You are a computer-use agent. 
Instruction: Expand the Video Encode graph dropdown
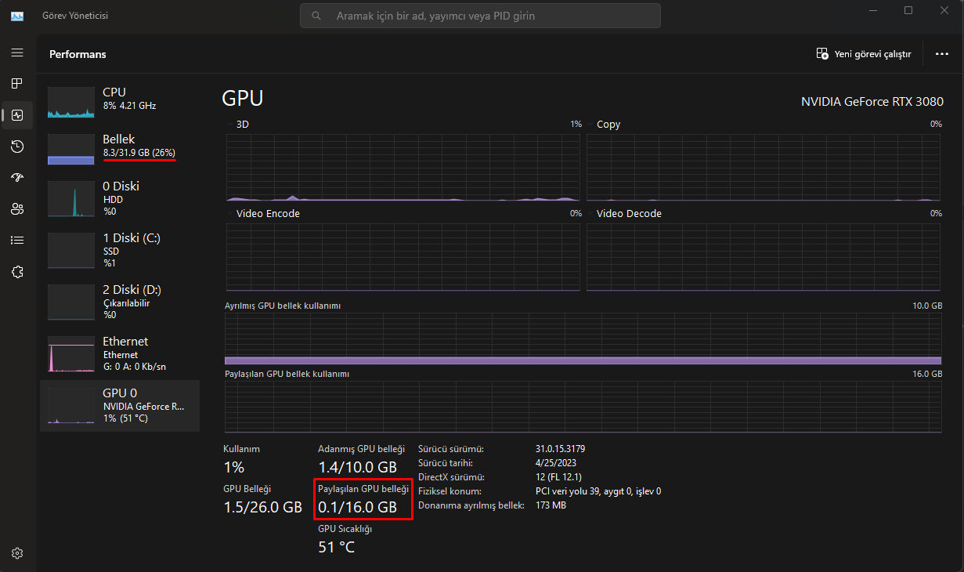[229, 214]
